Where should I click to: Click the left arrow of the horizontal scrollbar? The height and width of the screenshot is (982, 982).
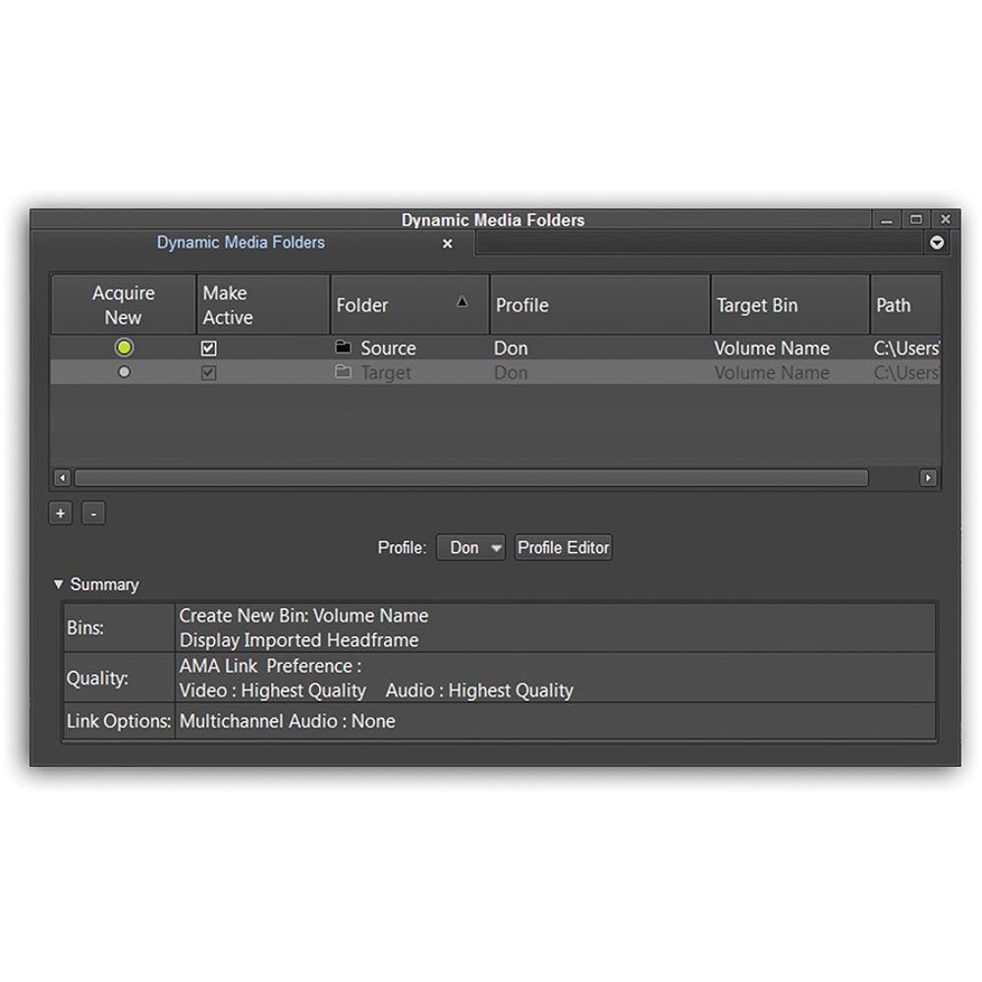pyautogui.click(x=63, y=477)
